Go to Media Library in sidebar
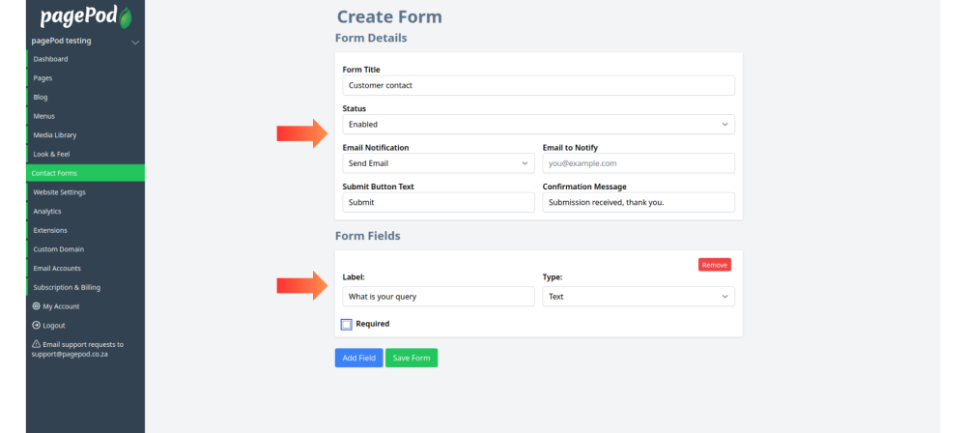 pos(86,135)
